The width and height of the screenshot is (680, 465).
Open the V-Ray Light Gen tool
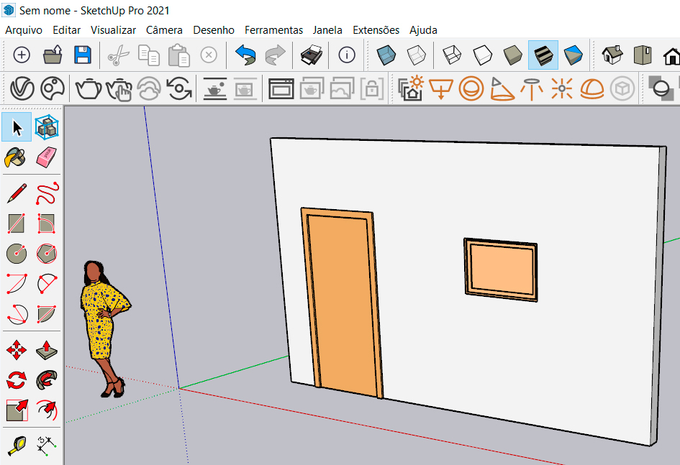tap(411, 88)
